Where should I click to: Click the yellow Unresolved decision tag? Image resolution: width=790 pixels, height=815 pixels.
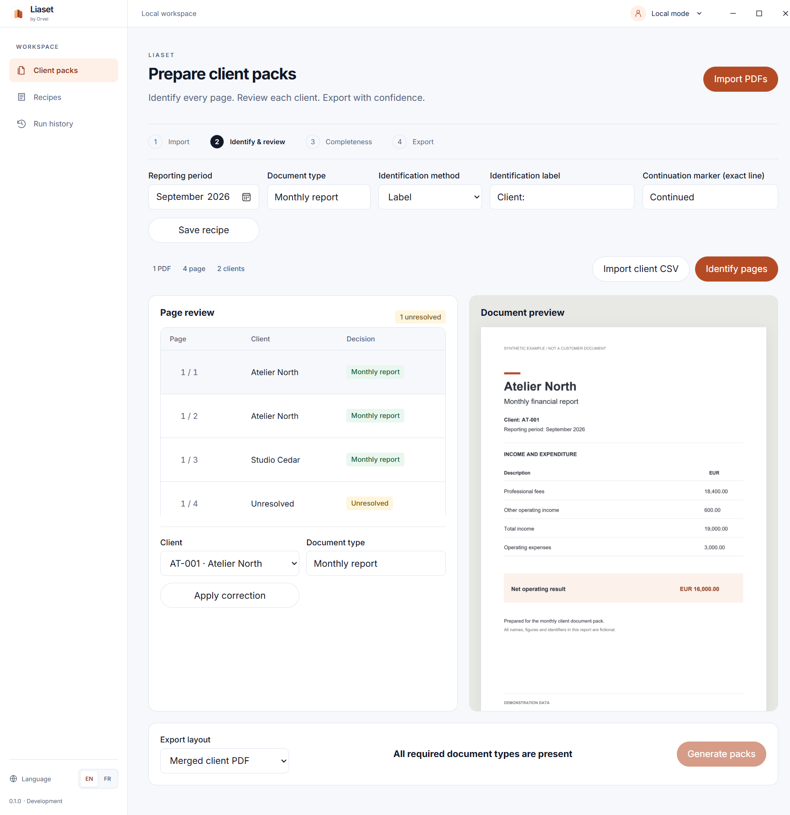pos(369,503)
